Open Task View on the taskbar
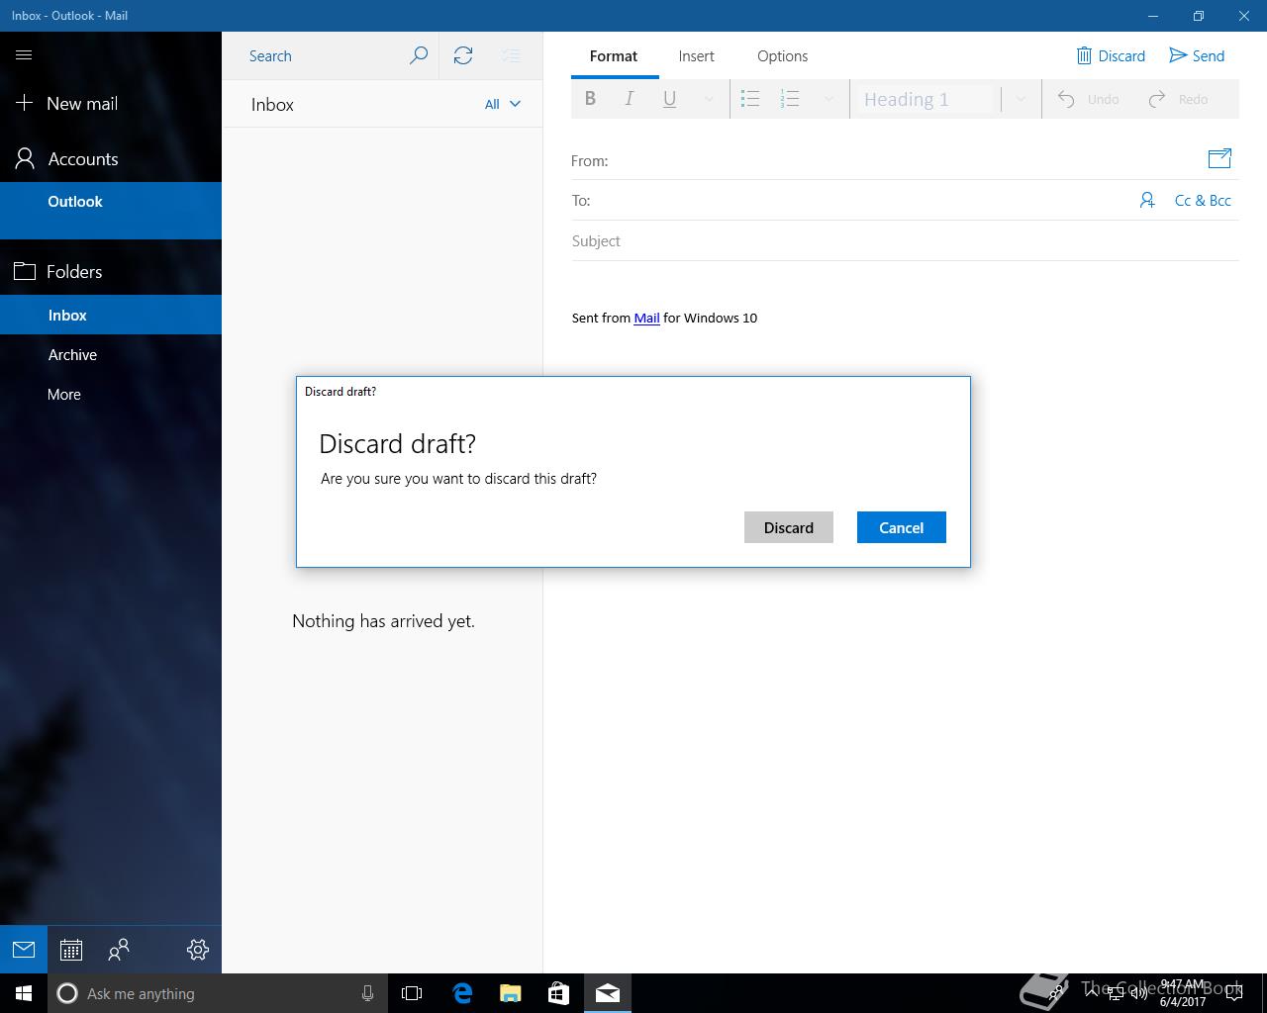The height and width of the screenshot is (1013, 1267). [x=412, y=993]
